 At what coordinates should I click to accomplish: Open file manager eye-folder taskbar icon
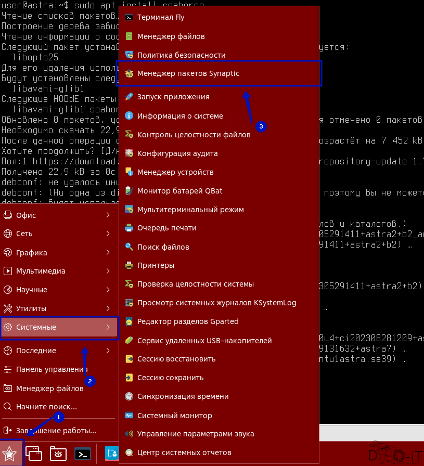[58, 454]
